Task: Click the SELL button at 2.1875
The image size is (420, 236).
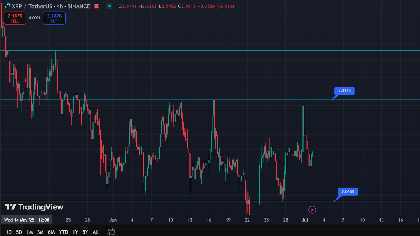Action: coord(15,18)
